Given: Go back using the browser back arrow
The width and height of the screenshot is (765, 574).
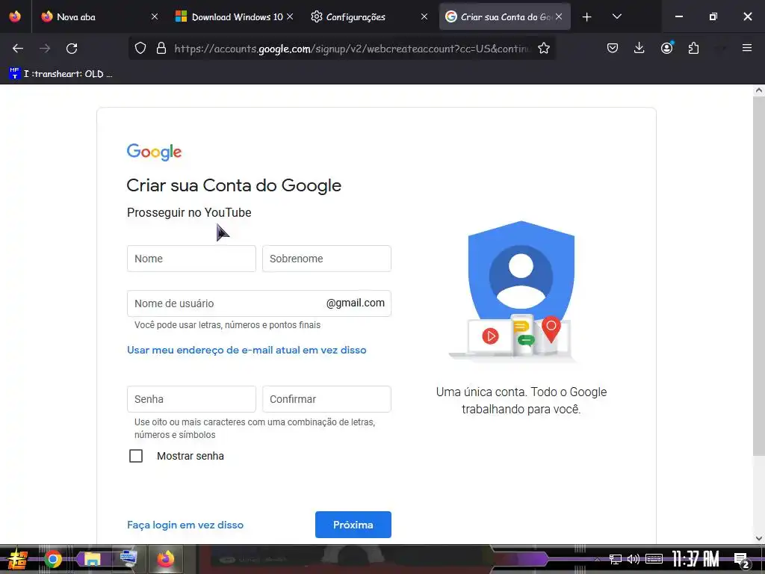Looking at the screenshot, I should [18, 48].
